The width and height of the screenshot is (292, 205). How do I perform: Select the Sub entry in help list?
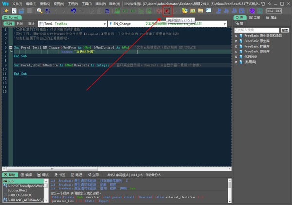11,180
